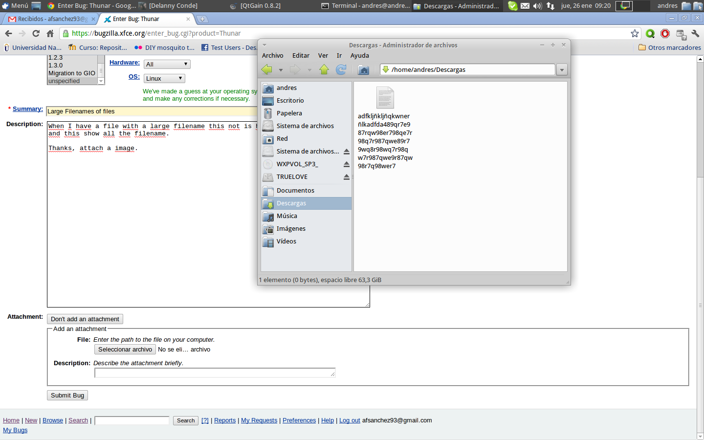Click Seleccionar archivo button
Image resolution: width=704 pixels, height=440 pixels.
(125, 350)
